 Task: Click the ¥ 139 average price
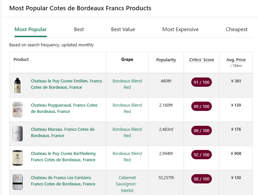pos(236,105)
